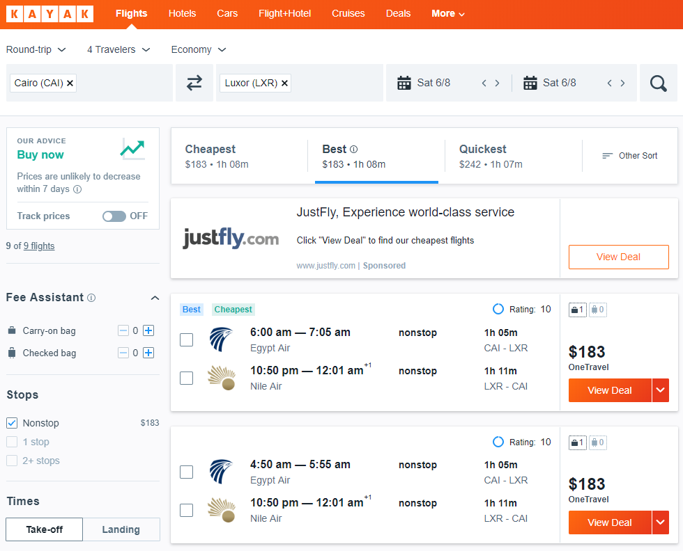Go to next return date
Viewport: 683px width, 551px height.
click(x=622, y=83)
